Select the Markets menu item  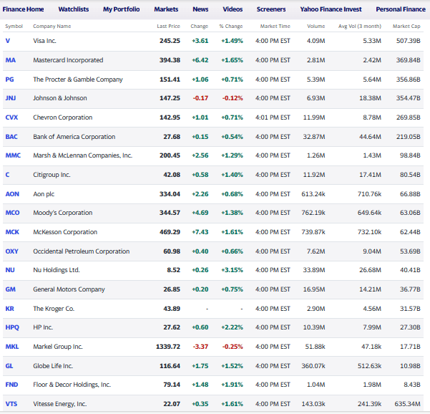166,9
